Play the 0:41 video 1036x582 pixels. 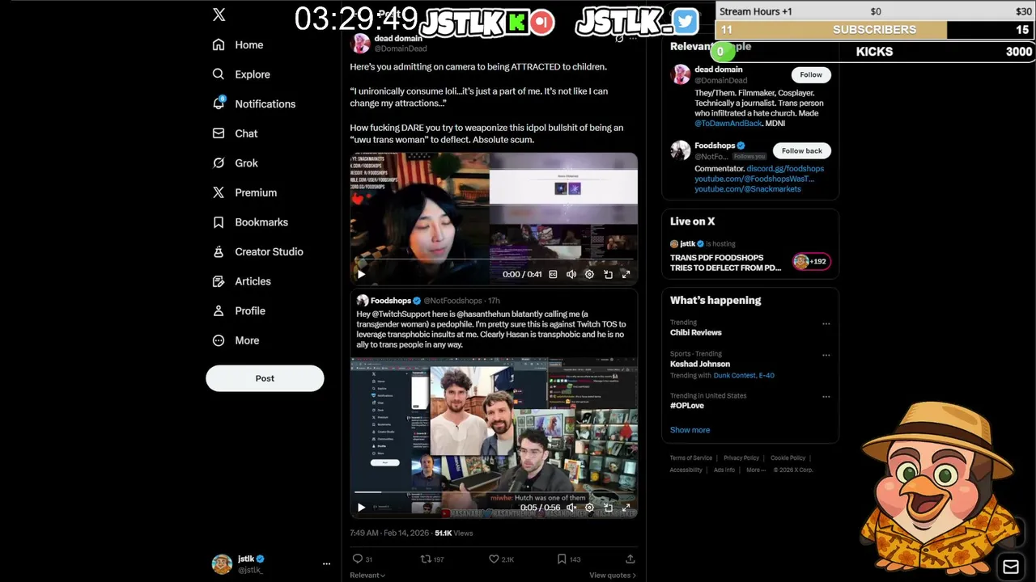(x=361, y=274)
